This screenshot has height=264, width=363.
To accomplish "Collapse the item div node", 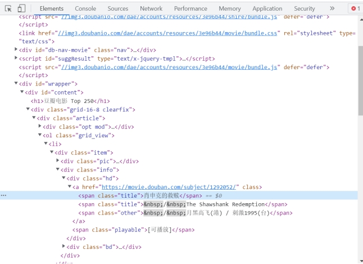I will [52, 152].
